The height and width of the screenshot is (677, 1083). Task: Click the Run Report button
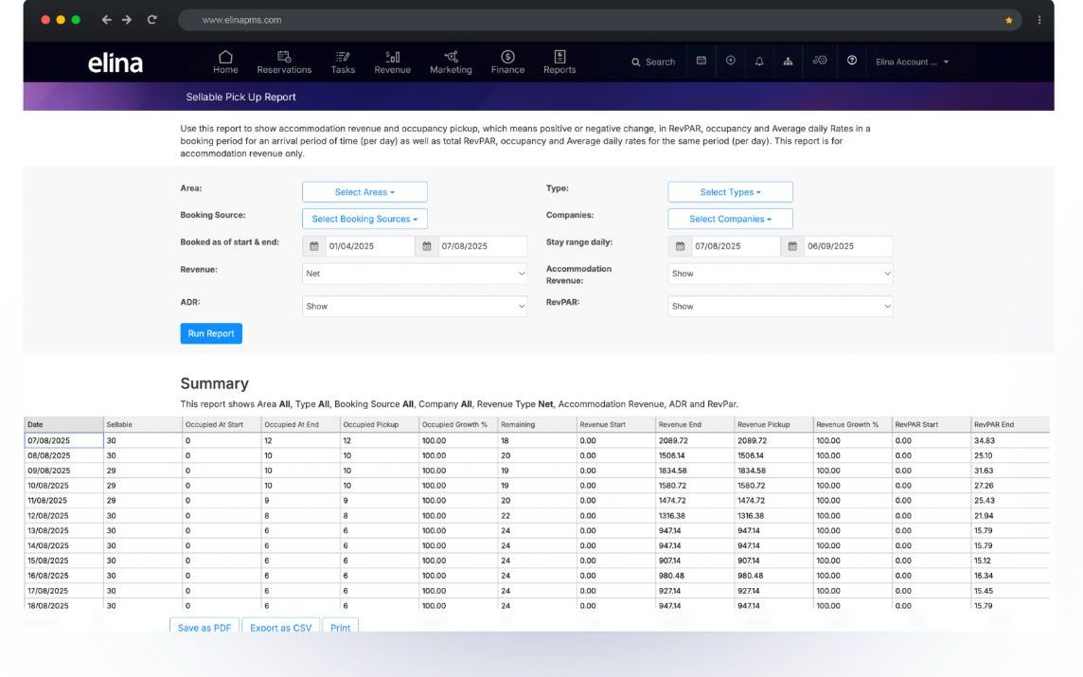pyautogui.click(x=211, y=333)
